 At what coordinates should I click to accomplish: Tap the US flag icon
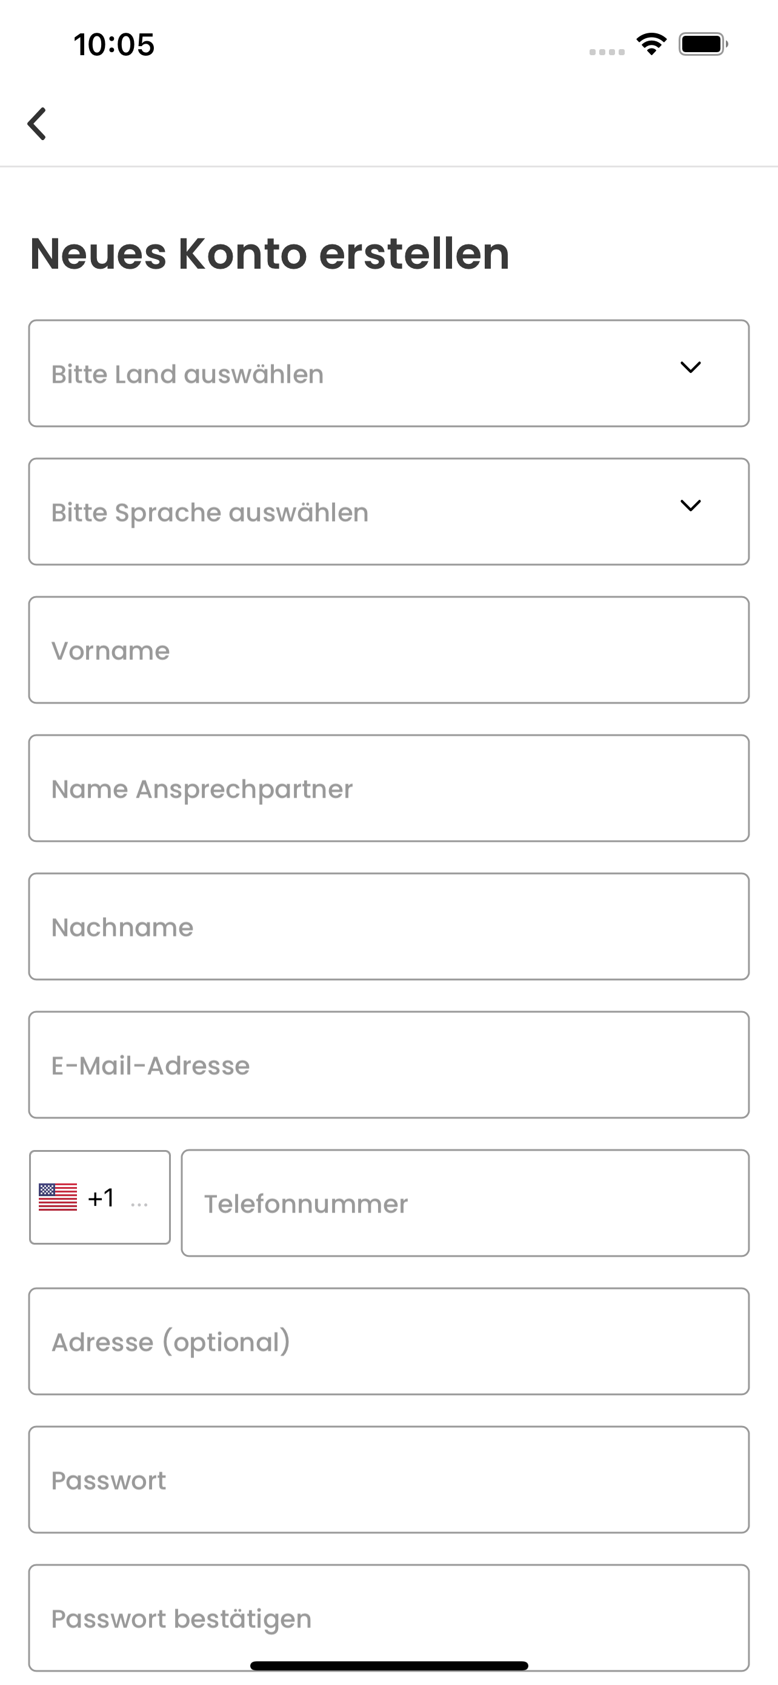(x=58, y=1197)
